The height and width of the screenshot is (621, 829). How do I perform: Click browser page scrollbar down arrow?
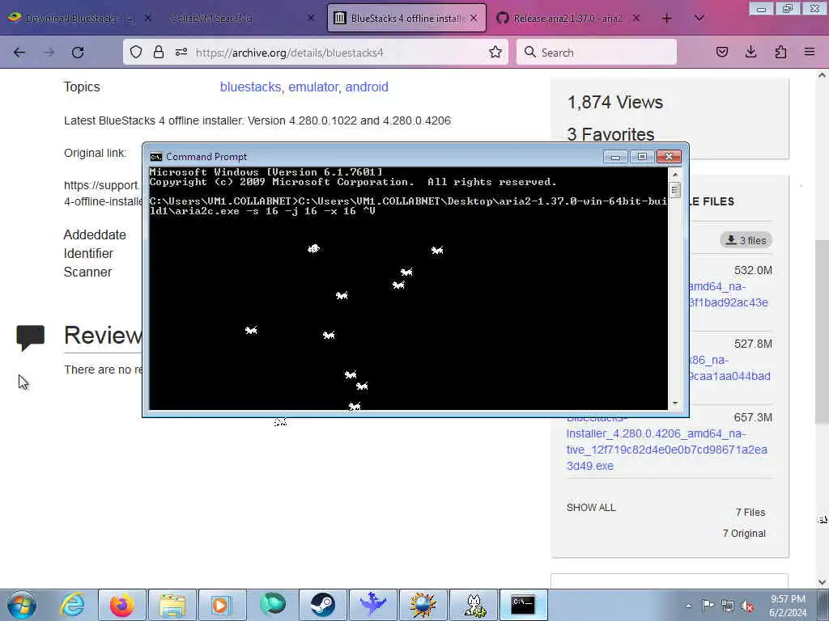pos(822,582)
